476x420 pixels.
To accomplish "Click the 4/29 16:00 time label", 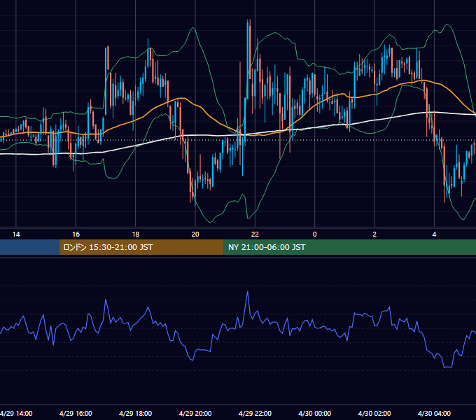I will pos(76,413).
